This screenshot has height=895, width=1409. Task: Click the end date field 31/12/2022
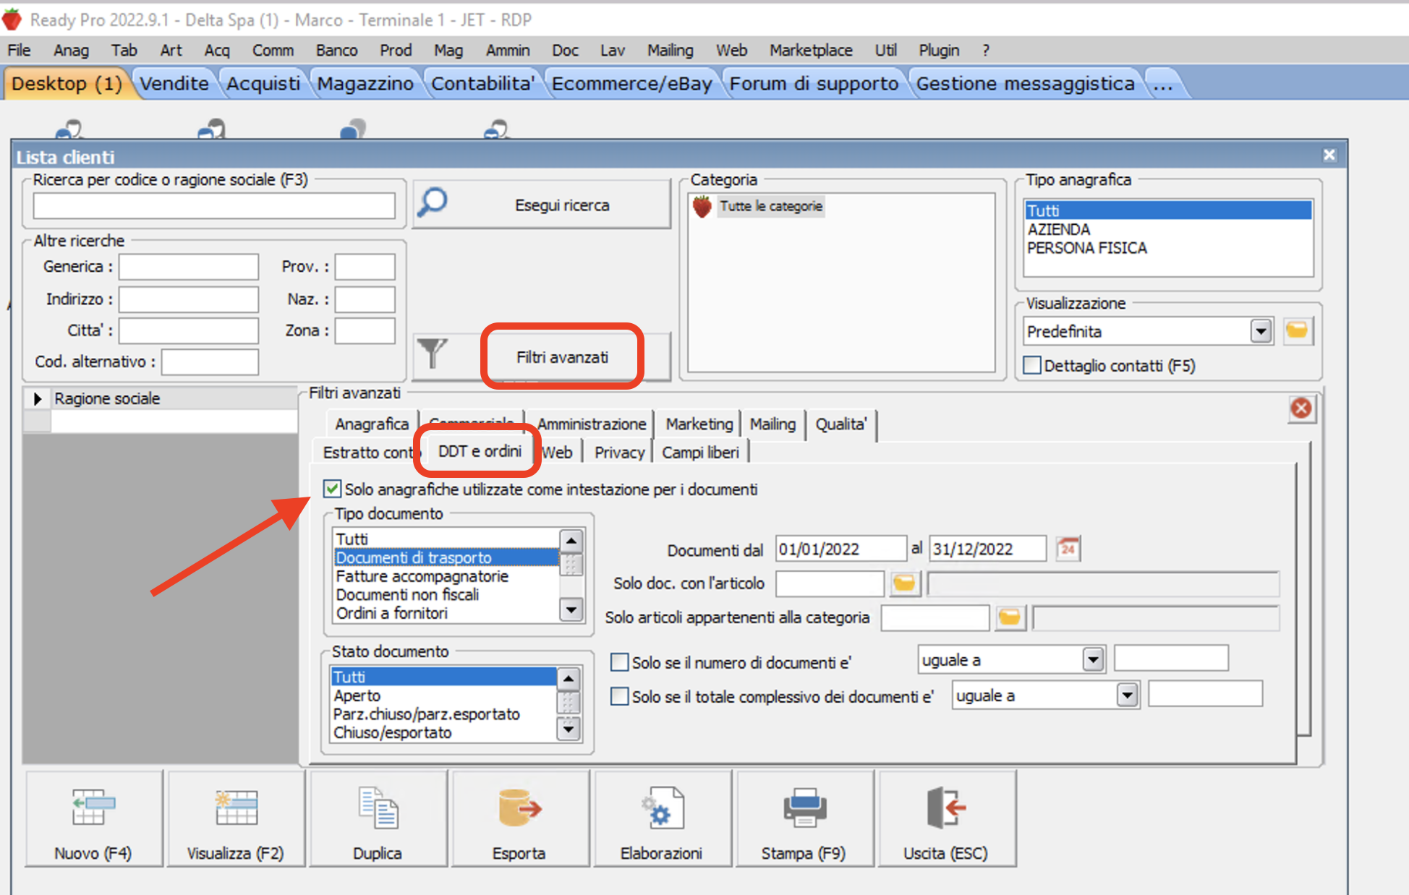987,549
